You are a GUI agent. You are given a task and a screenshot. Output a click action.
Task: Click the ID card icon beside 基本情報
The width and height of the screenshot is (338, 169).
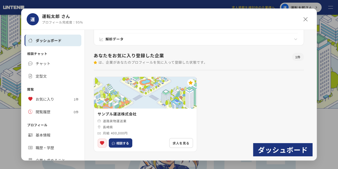pyautogui.click(x=30, y=135)
